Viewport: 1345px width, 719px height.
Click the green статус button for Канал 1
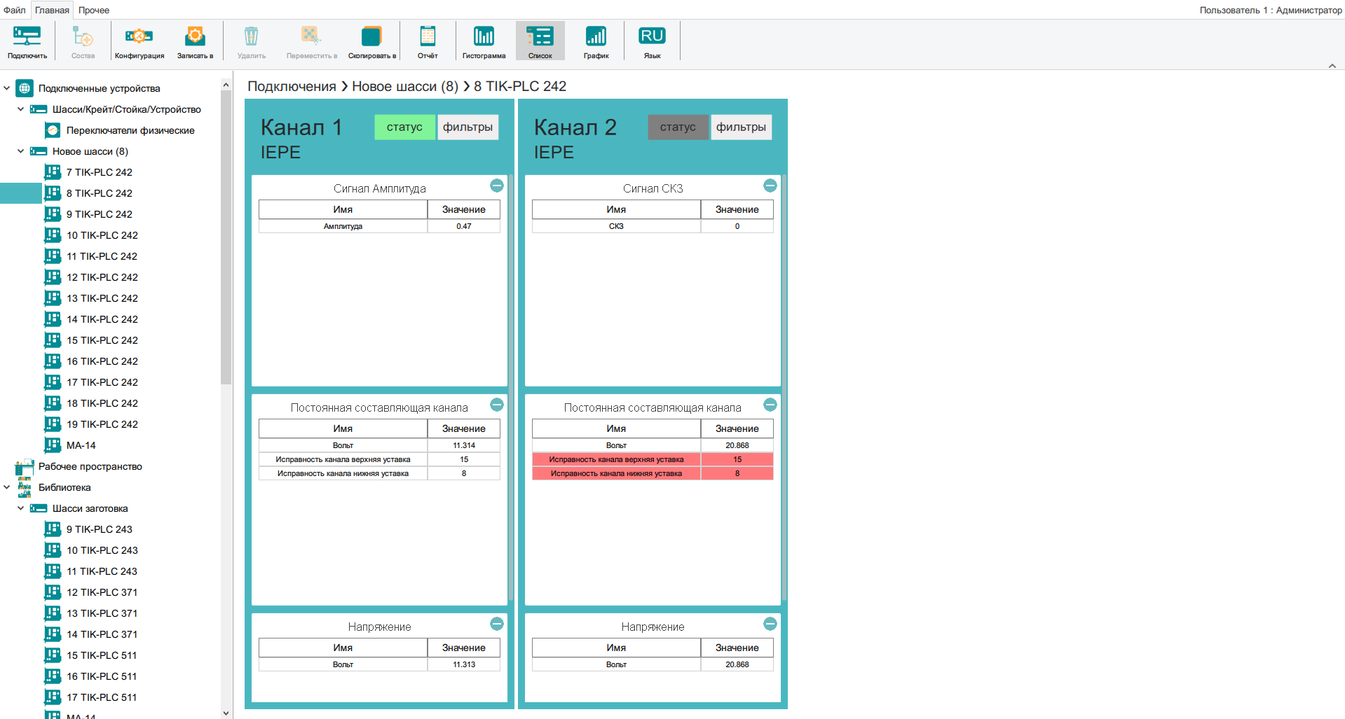[x=404, y=127]
